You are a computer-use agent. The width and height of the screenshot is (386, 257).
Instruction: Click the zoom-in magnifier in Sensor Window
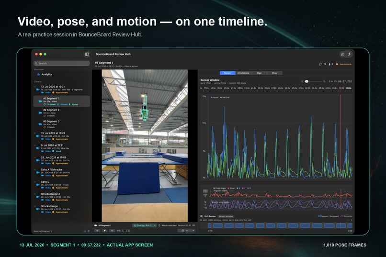click(x=324, y=81)
